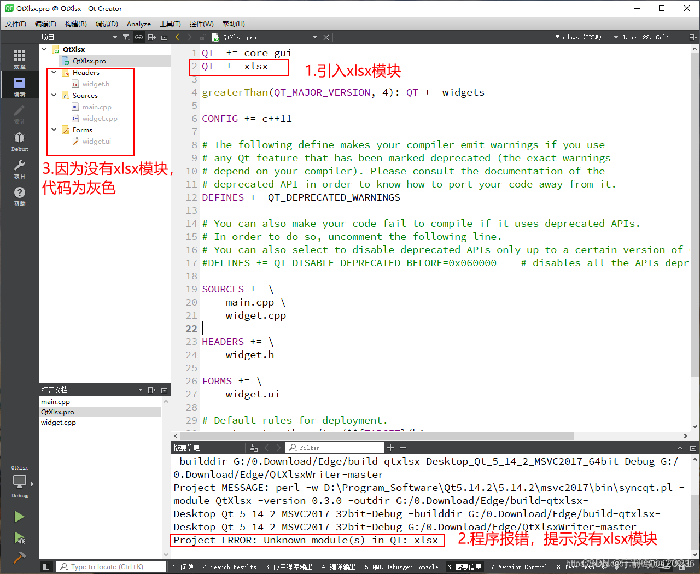The width and height of the screenshot is (700, 574).
Task: Open the 帮助(H) menu
Action: 234,24
